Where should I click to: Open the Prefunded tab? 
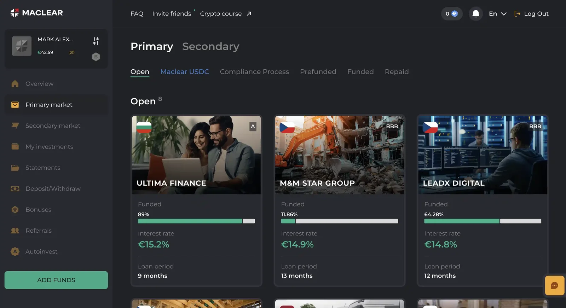[x=318, y=72]
